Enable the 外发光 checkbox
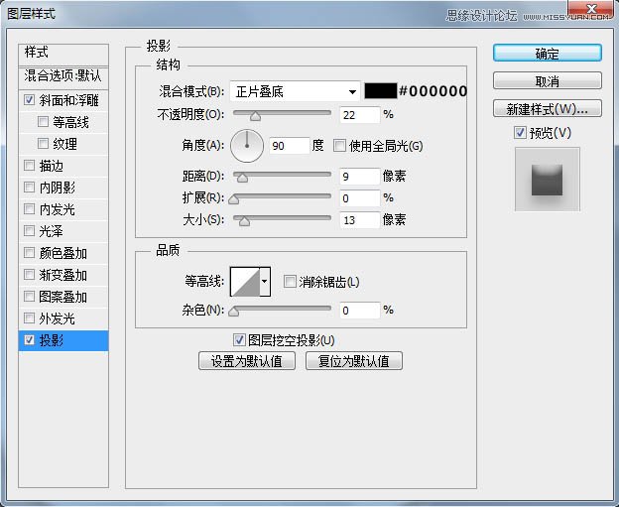This screenshot has width=619, height=507. click(29, 317)
